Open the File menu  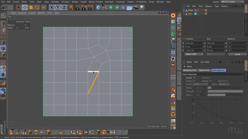click(x=3, y=2)
